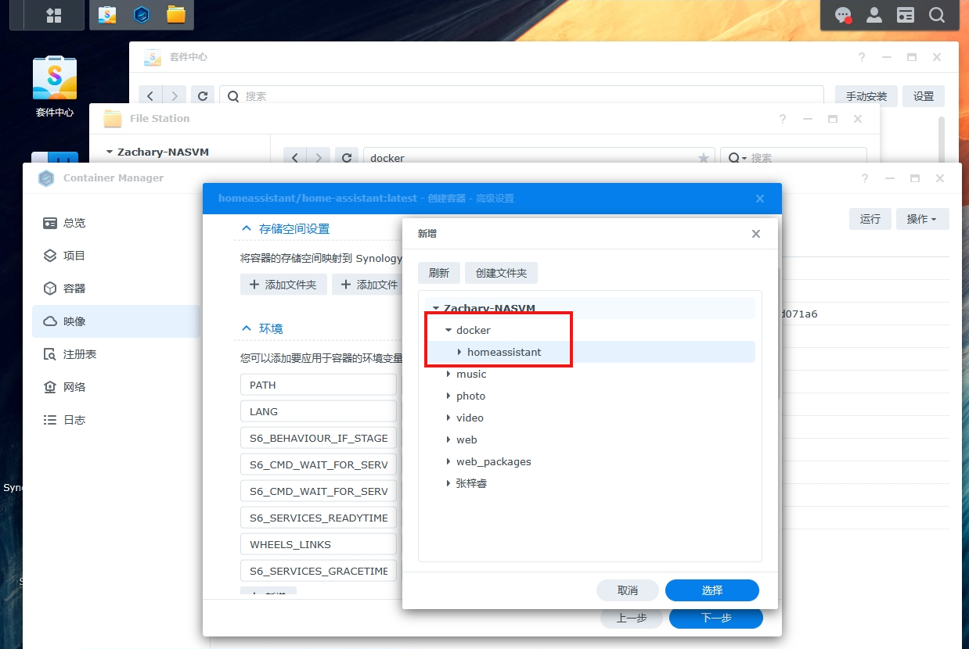Screen dimensions: 969x649
Task: Select 映像 in Container Manager sidebar
Action: coord(116,321)
